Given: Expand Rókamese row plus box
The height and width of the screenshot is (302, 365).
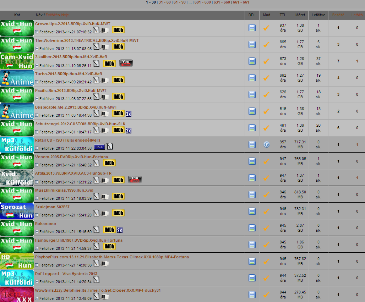Looking at the screenshot, I should (x=37, y=232).
